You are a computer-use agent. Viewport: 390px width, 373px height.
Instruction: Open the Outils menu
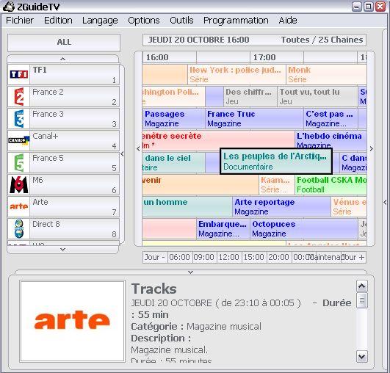(181, 20)
